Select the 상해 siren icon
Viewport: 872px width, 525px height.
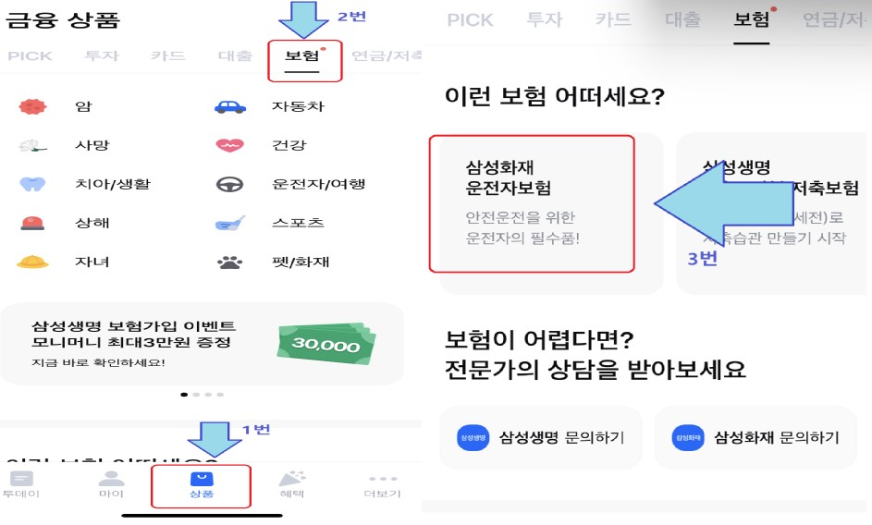point(32,223)
